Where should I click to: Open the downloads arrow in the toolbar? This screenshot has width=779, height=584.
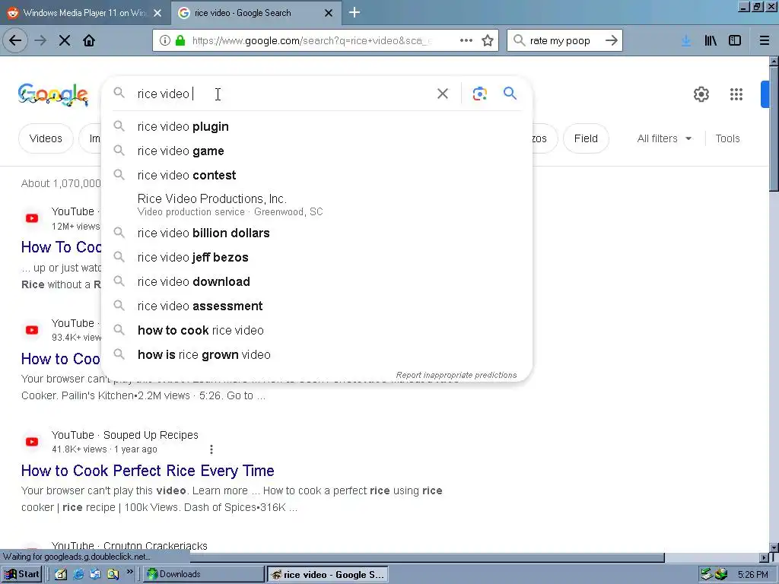coord(686,40)
